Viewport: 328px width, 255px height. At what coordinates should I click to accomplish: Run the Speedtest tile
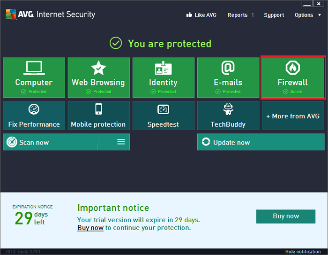(164, 116)
